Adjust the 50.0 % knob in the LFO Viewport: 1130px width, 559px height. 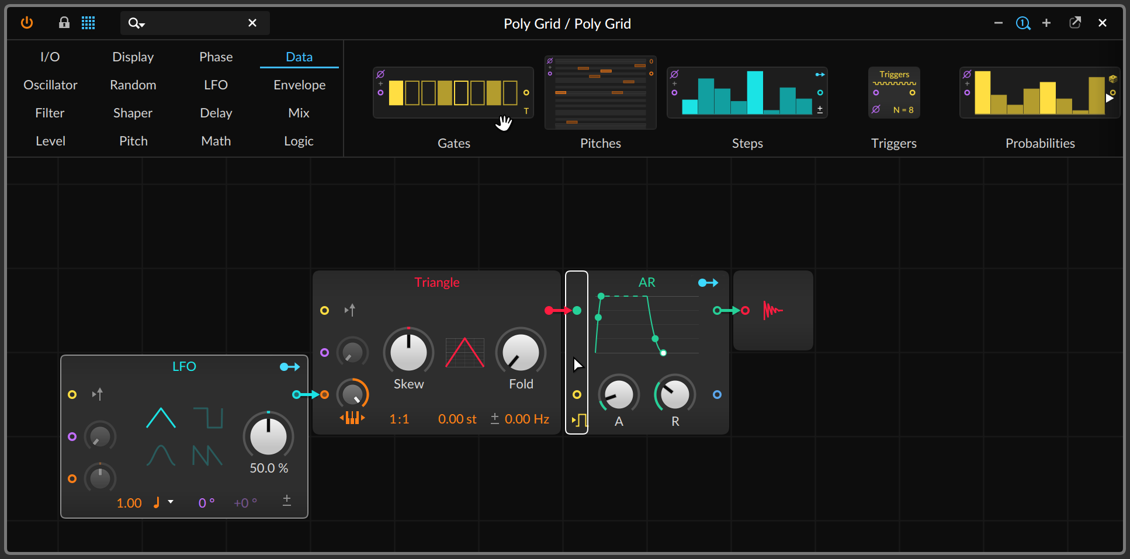(x=268, y=437)
